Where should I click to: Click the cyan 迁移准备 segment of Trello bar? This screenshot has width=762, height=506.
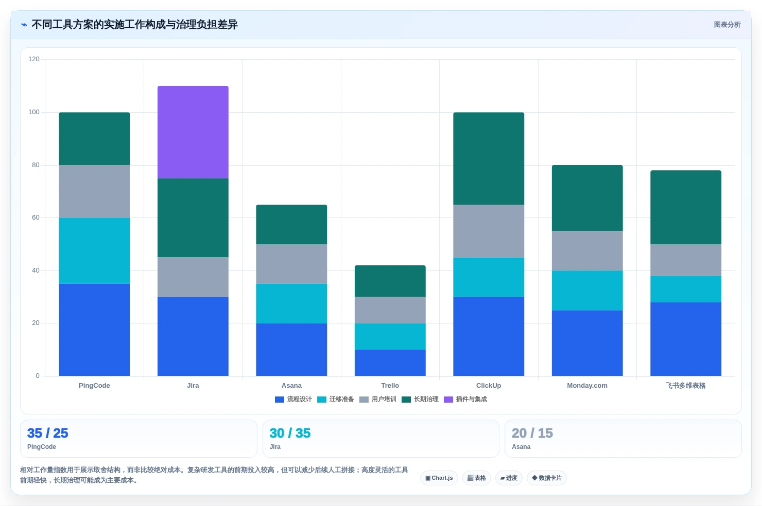pos(390,336)
